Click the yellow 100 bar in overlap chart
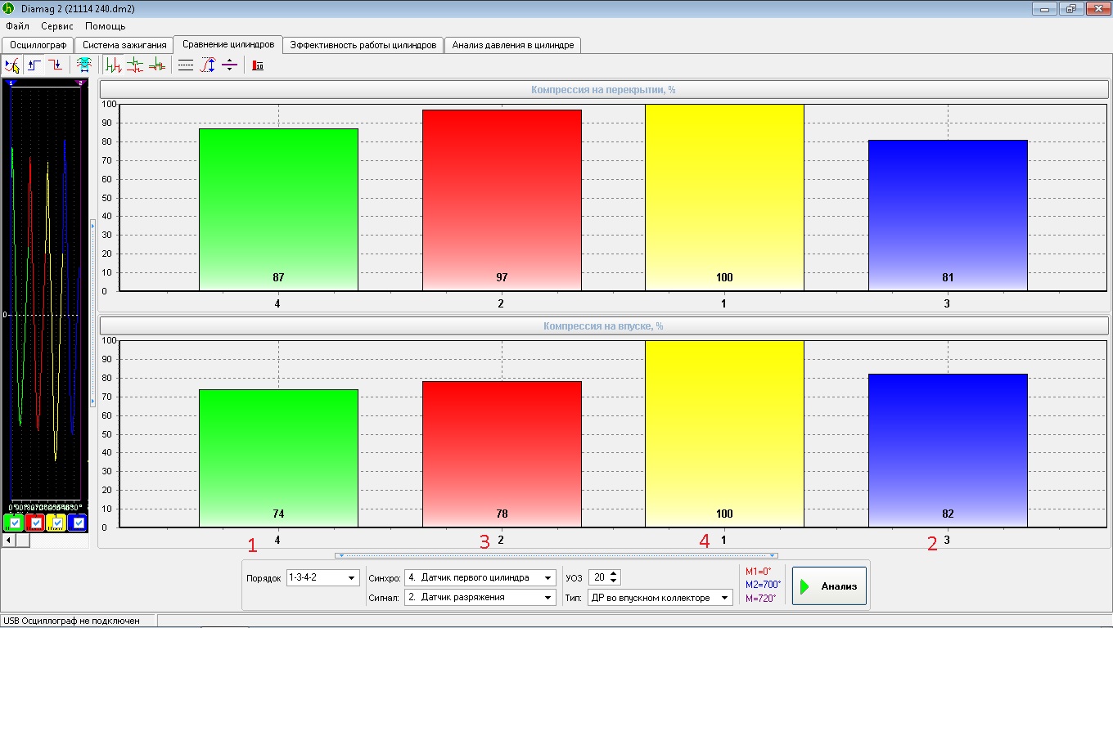Screen dimensions: 1113x736 724,197
